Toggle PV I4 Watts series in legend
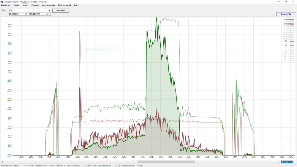This screenshot has height=167, width=297. 289,26
